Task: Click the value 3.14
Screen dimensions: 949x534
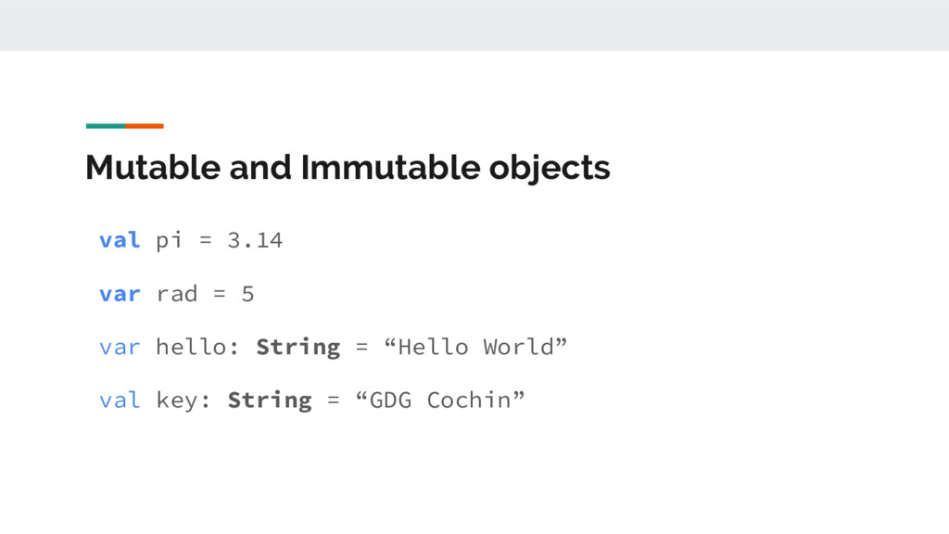Action: (255, 241)
